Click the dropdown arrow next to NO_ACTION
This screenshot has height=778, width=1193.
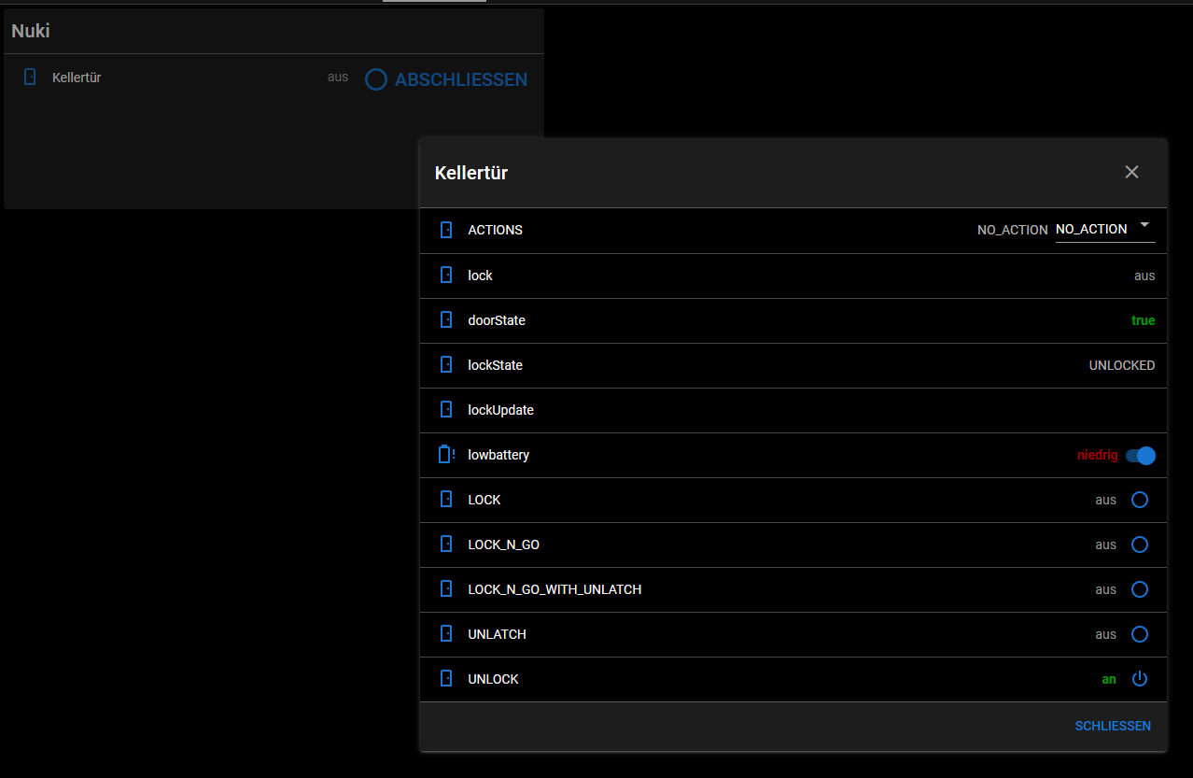(1144, 225)
